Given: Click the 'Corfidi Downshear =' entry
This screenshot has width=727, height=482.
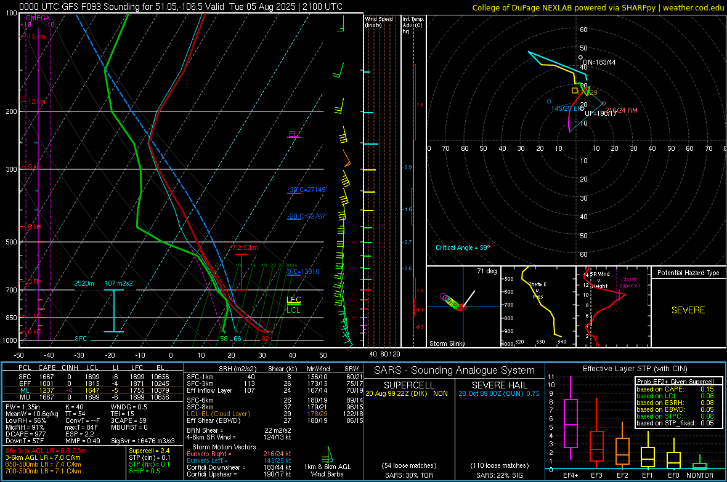Looking at the screenshot, I should click(239, 467).
